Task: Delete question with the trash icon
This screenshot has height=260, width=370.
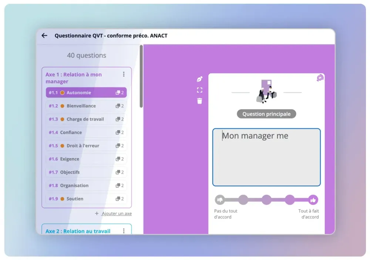Action: click(200, 101)
